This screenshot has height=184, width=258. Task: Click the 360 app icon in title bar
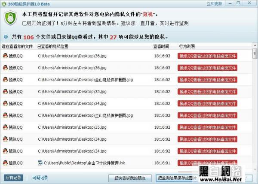4,4
